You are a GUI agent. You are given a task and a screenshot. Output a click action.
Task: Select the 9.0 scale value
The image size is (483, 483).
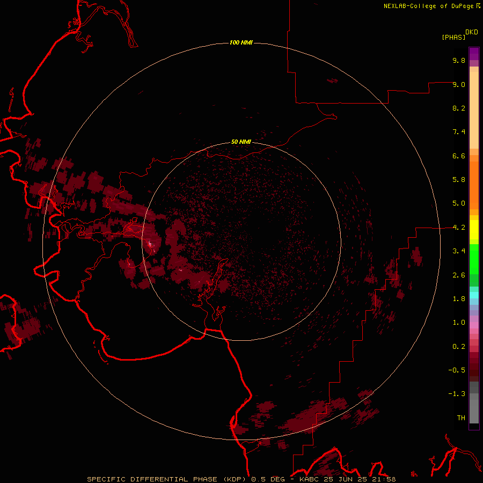(x=459, y=84)
